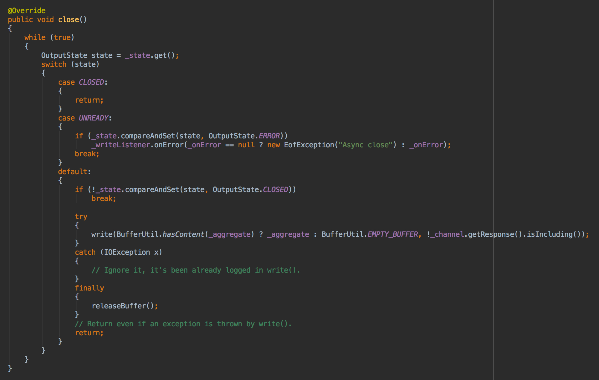Screen dimensions: 599x380
Task: Click the 'switch (state)' statement
Action: [70, 64]
